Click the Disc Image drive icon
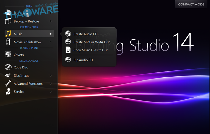 (8, 75)
